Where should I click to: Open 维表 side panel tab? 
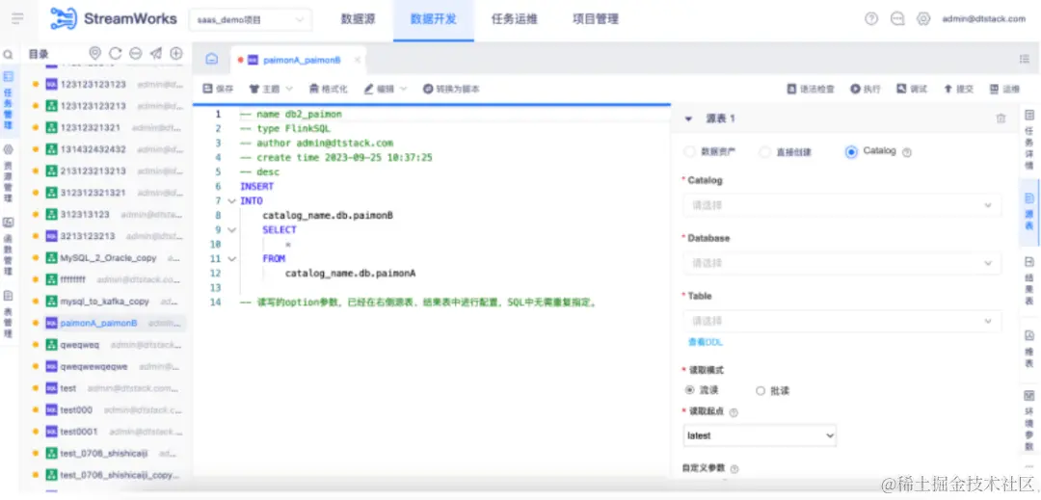point(1029,350)
